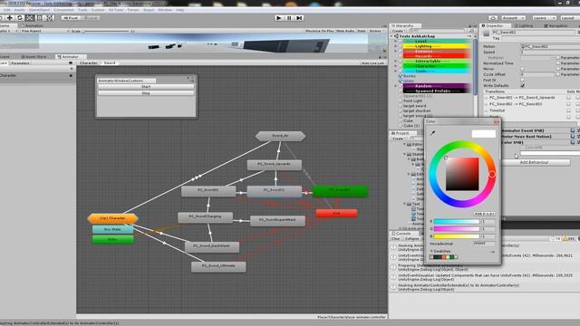Click the Stop button in AnimatorWindowCustom

point(146,93)
